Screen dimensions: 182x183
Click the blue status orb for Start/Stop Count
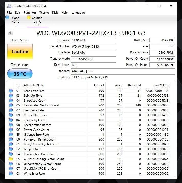[11, 100]
